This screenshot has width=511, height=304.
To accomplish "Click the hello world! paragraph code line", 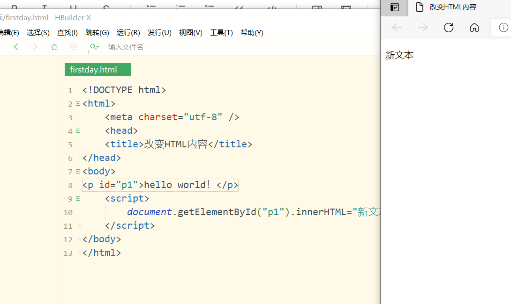I will tap(160, 185).
